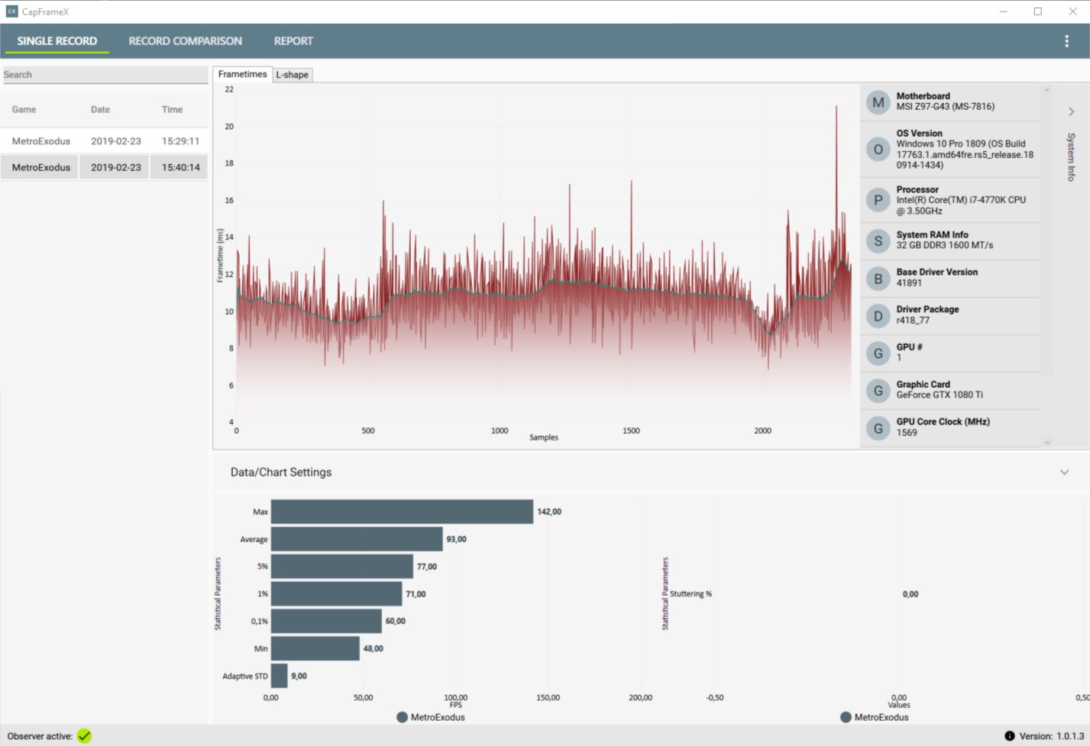
Task: Click the 0,1% 60,00 FPS bar
Action: (326, 621)
